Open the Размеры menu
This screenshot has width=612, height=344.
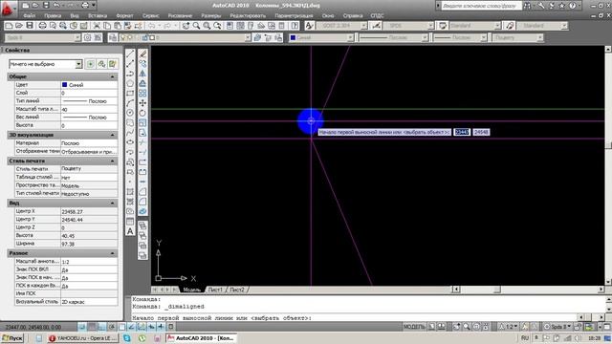211,15
